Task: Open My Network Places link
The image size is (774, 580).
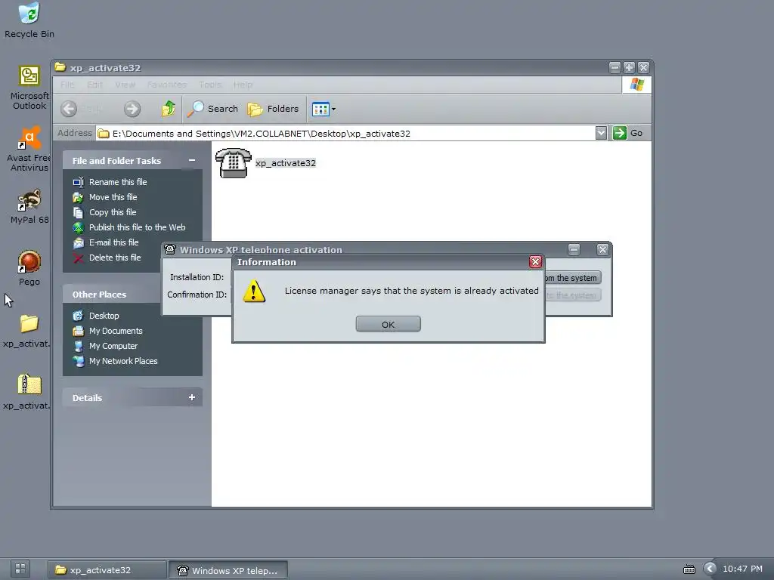Action: click(123, 361)
